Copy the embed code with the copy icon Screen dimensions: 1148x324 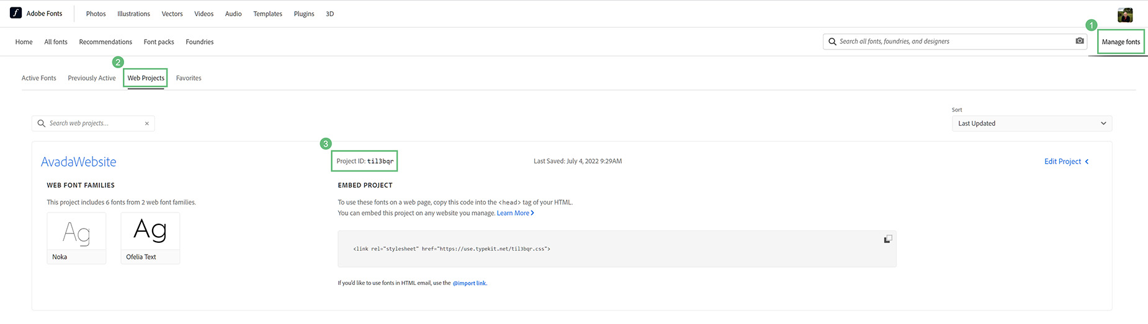(x=888, y=239)
